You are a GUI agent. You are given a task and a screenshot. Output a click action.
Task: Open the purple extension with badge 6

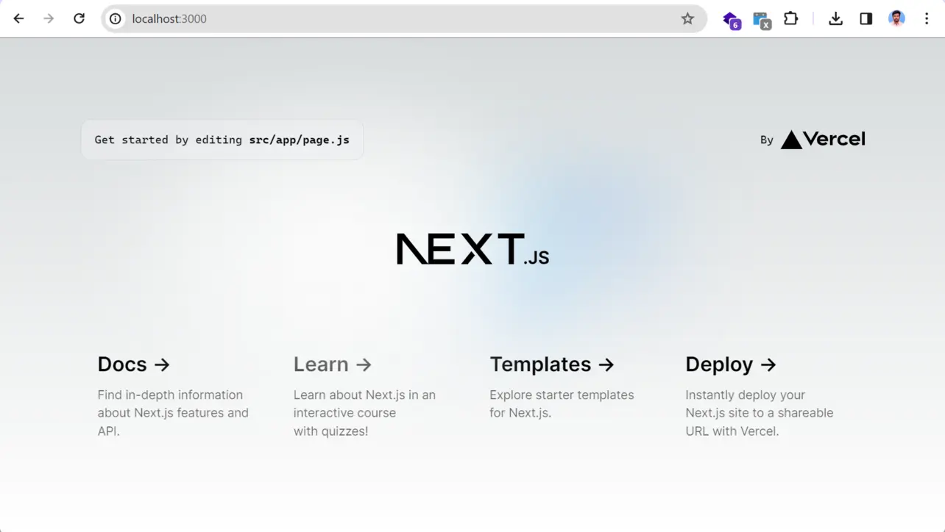coord(732,20)
